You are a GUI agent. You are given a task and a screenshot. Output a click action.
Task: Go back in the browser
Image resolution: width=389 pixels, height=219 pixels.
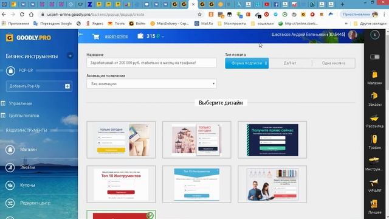tap(4, 15)
